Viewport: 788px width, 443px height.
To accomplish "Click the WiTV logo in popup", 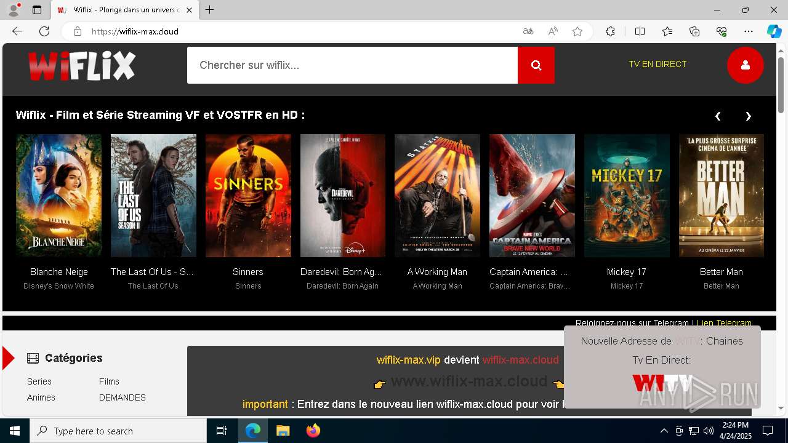I will [662, 383].
